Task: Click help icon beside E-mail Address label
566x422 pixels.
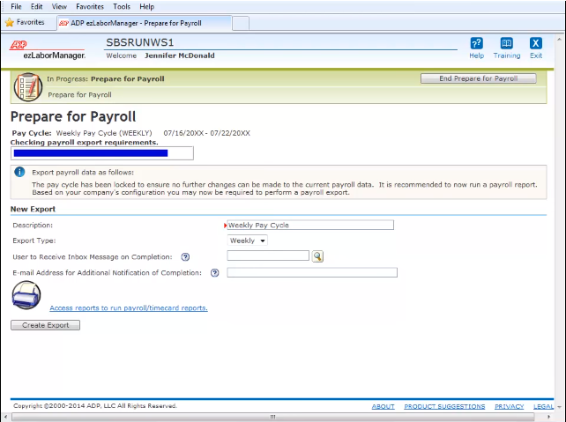Action: (x=214, y=273)
